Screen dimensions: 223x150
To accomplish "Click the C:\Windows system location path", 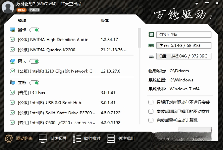I will tap(181, 80).
